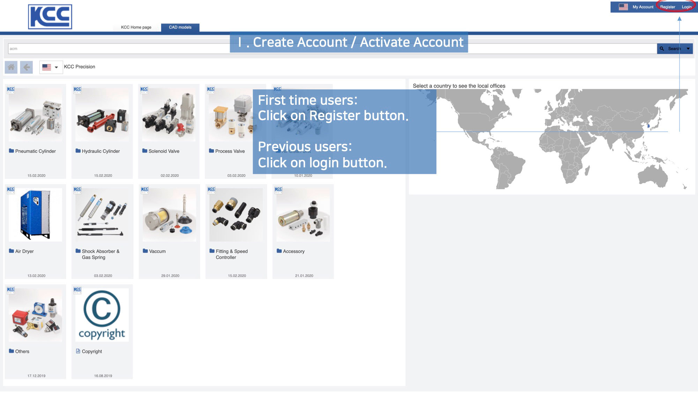This screenshot has width=698, height=393.
Task: Open the Hydraulic Cylinder folder
Action: 101,151
